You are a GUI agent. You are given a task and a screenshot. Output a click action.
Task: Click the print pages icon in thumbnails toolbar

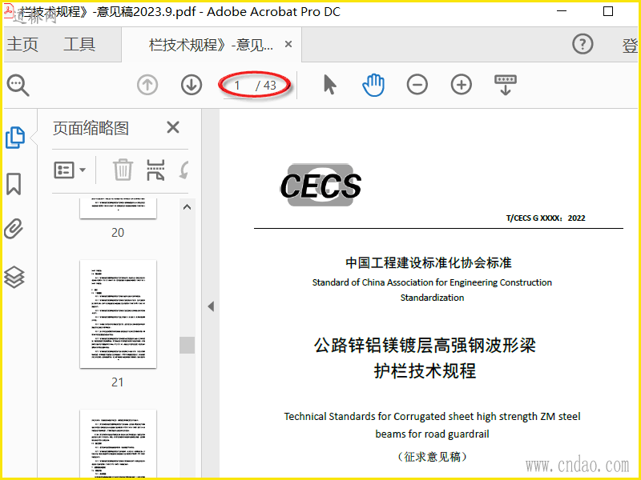tap(155, 170)
